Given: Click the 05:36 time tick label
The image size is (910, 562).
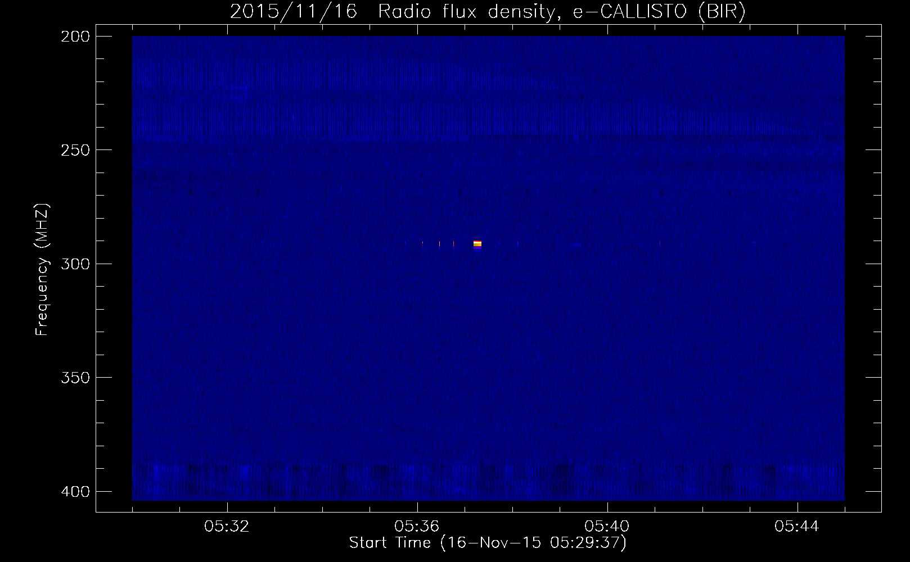Looking at the screenshot, I should point(417,527).
